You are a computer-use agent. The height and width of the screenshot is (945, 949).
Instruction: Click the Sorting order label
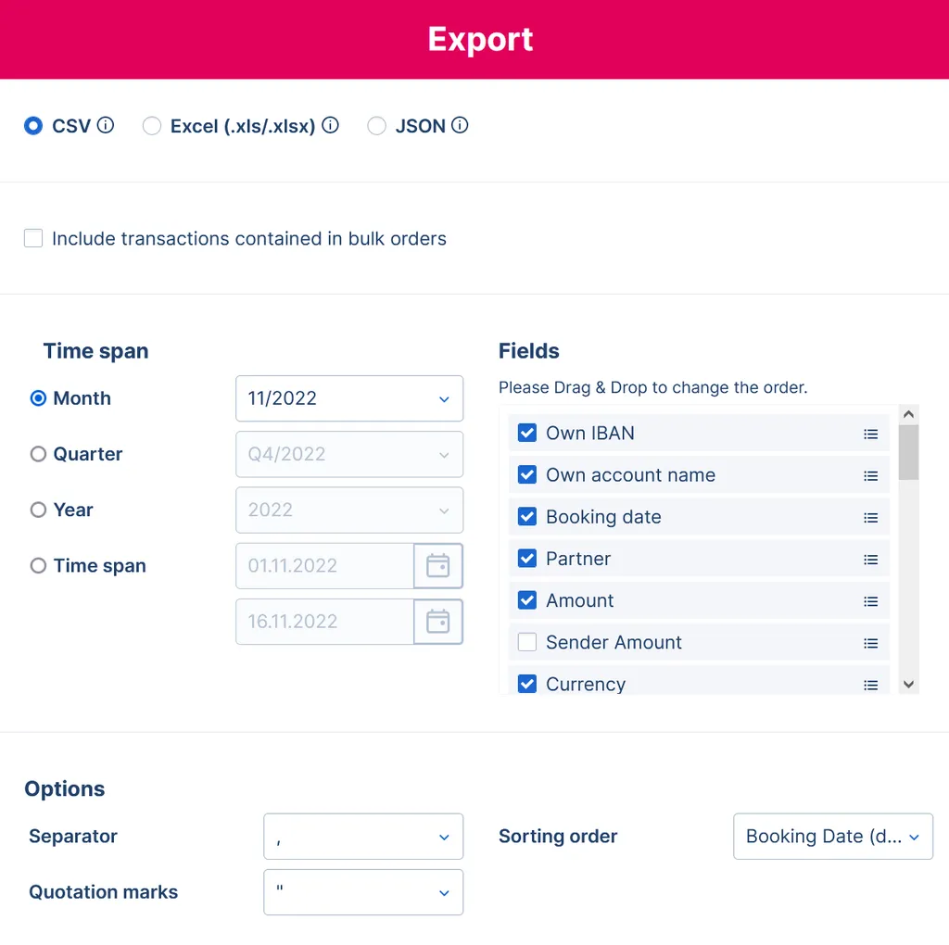[x=558, y=836]
